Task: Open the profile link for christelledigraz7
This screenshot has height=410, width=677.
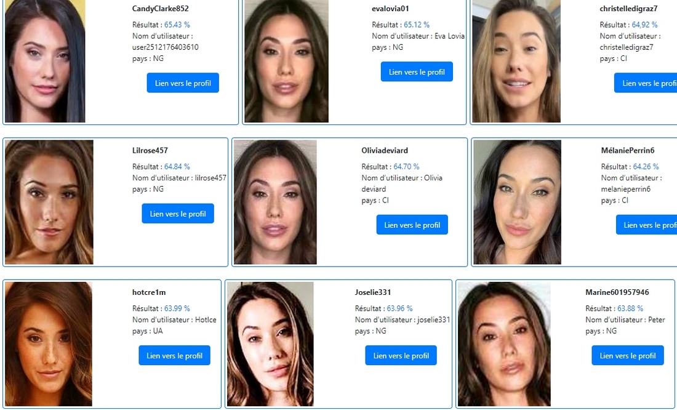Action: coord(646,83)
